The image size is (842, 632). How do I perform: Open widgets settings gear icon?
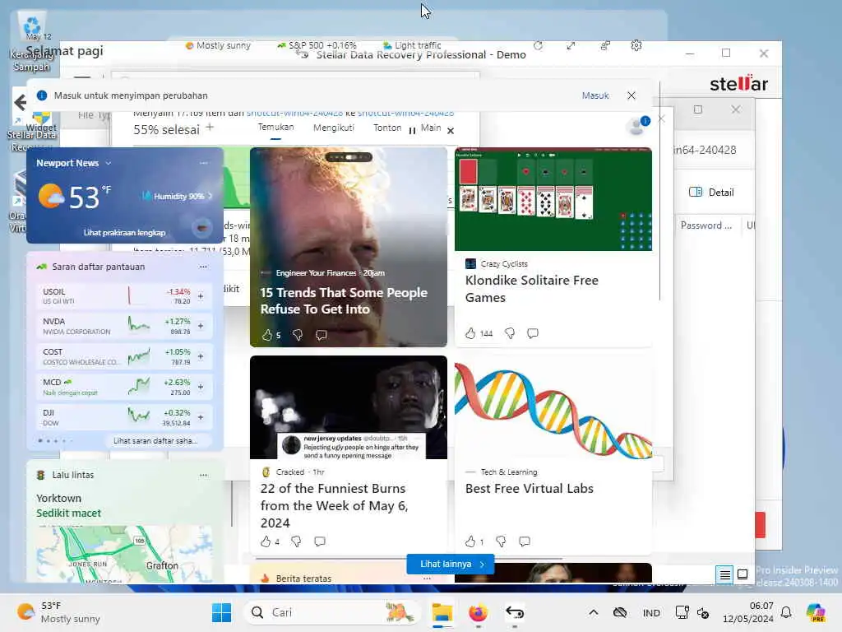636,46
